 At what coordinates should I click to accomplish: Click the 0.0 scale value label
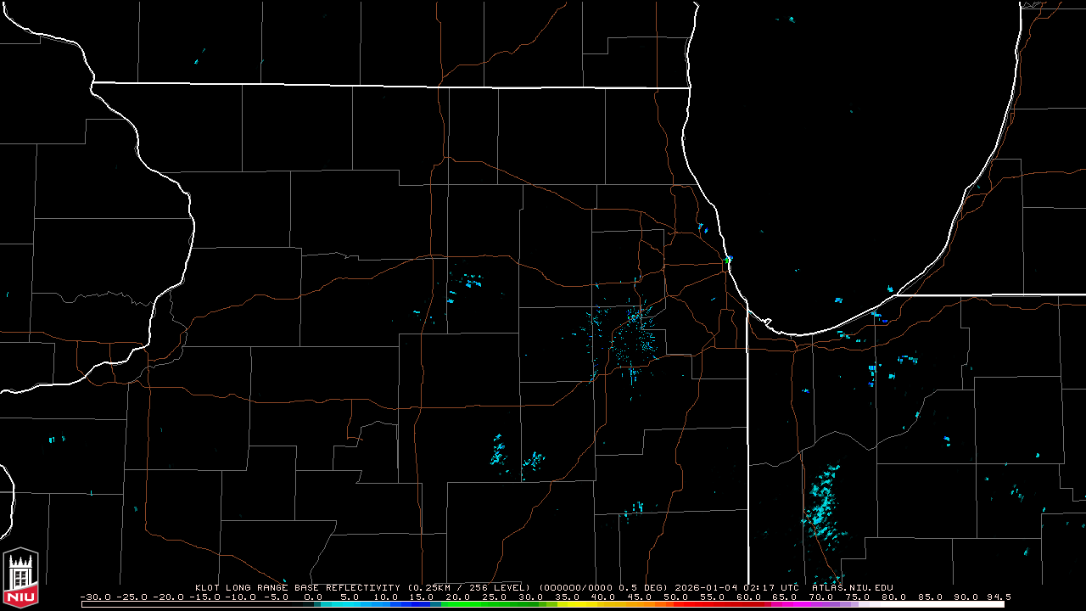(x=313, y=597)
